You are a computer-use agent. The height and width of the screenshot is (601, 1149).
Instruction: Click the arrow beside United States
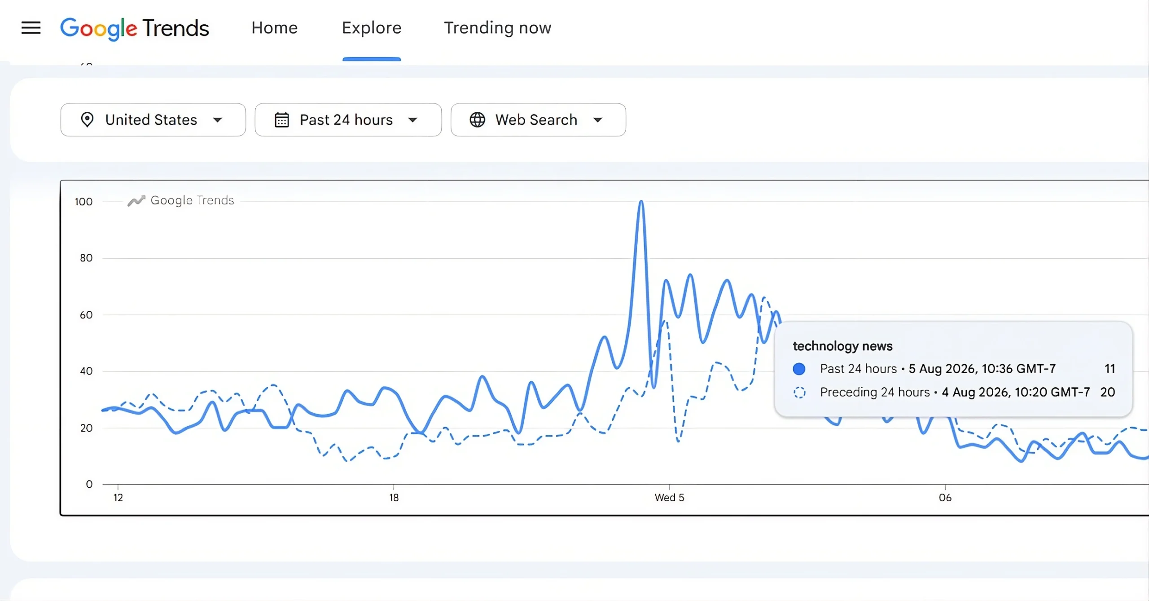tap(218, 120)
